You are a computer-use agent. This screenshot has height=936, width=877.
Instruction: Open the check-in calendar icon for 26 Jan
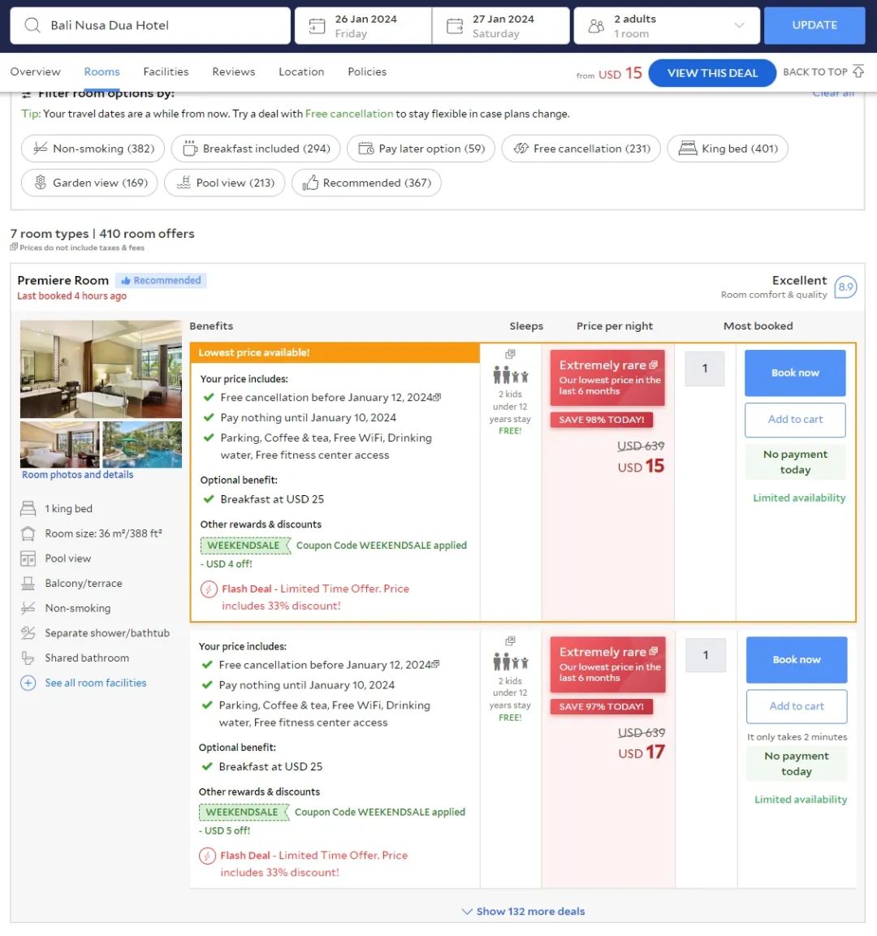(317, 26)
